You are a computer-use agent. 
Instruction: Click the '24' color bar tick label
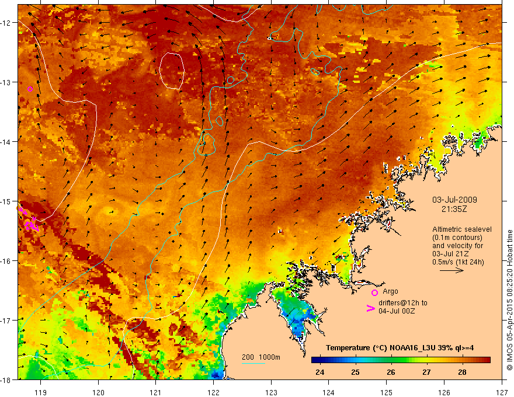point(320,372)
